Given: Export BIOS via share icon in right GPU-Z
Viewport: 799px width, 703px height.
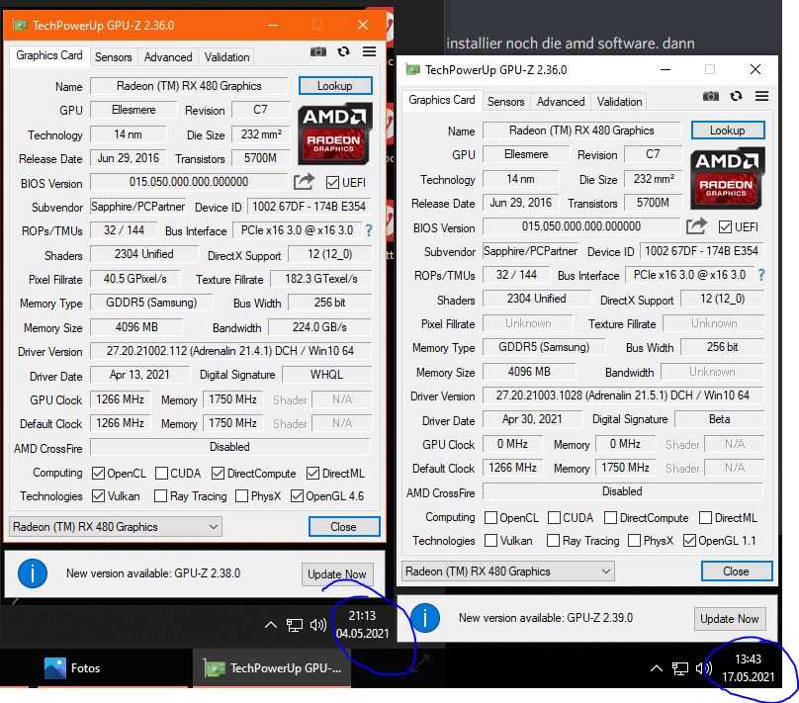Looking at the screenshot, I should (696, 226).
